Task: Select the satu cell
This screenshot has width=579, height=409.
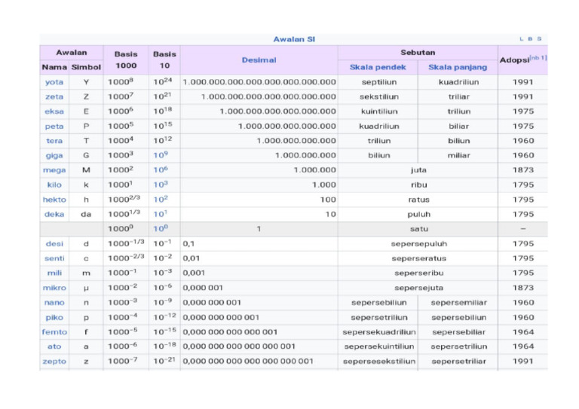Action: 418,229
